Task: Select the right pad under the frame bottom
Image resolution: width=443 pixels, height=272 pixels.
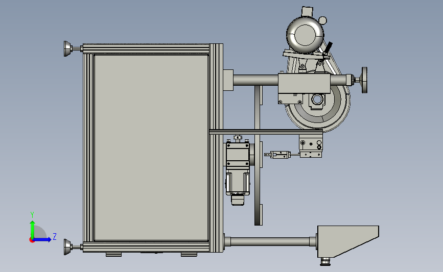Action: (189, 255)
